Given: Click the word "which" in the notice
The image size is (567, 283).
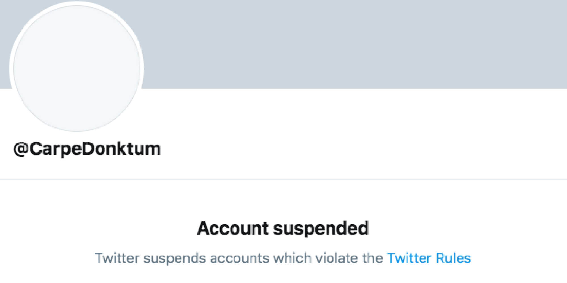Looking at the screenshot, I should pos(292,258).
